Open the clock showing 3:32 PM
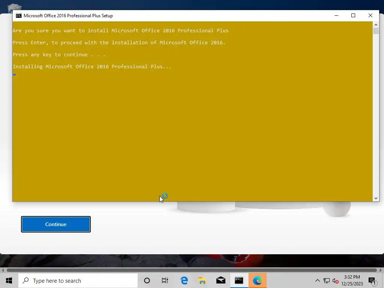 click(x=352, y=280)
